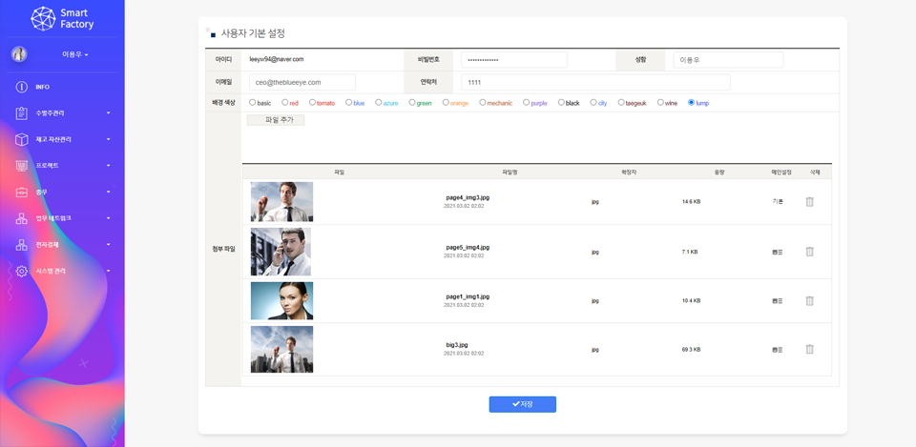Click trash icon for page1_img1.jpg

(809, 300)
